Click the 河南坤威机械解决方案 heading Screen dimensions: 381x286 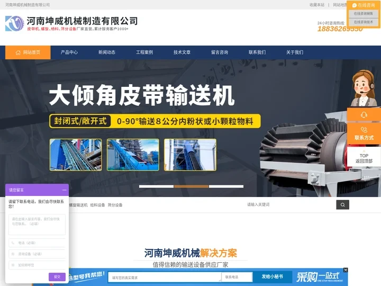(x=190, y=253)
